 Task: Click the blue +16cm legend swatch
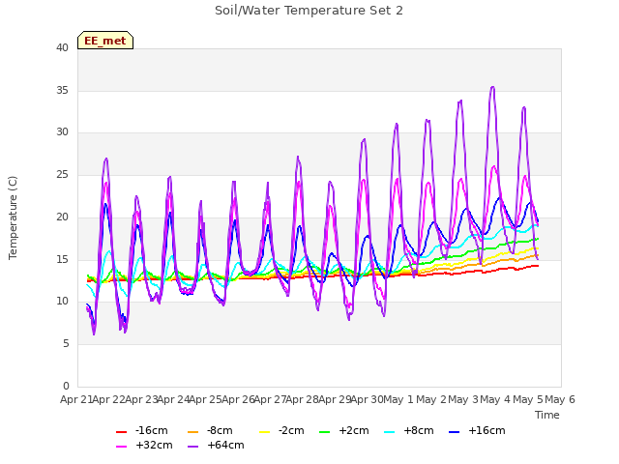point(455,432)
